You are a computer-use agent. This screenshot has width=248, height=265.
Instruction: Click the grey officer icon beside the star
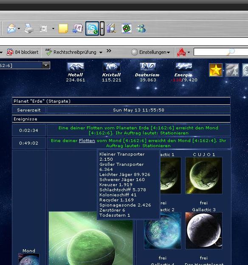pos(232,70)
